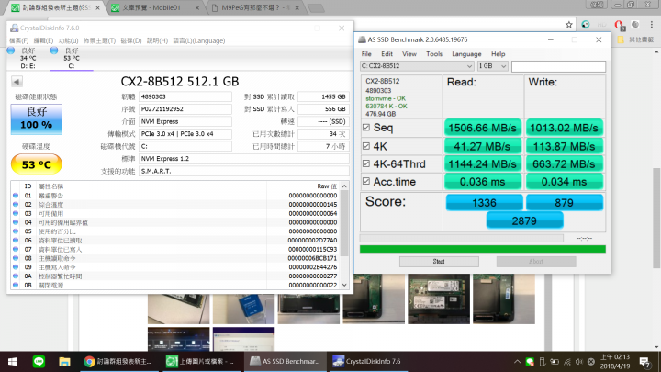Click the blue status dot for attribute 0A
Screen dimensions: 661x372
16,276
